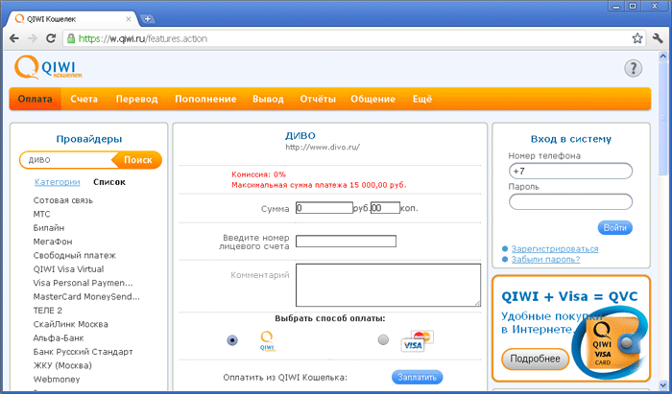Click the QIWI payment method logo
The height and width of the screenshot is (394, 672).
click(x=268, y=341)
